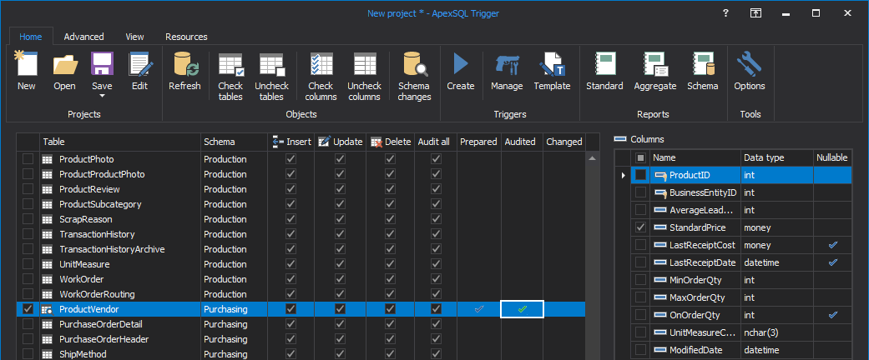Check the ScrapReason table checkbox

pos(28,219)
